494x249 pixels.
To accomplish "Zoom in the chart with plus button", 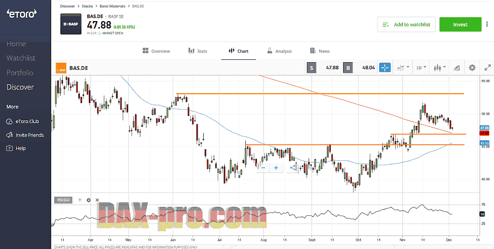I will coord(276,168).
